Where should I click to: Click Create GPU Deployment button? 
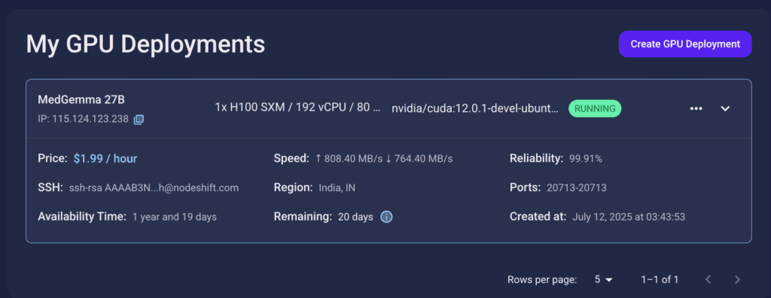pos(685,44)
